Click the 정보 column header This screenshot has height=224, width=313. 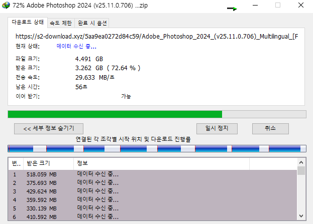(161, 163)
